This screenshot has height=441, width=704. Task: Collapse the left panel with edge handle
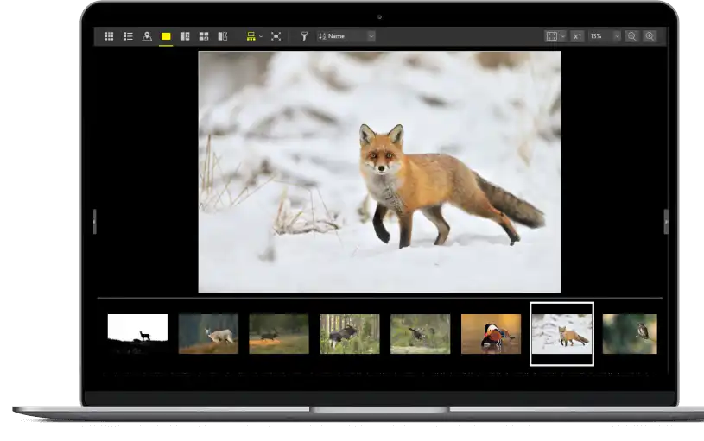click(95, 221)
